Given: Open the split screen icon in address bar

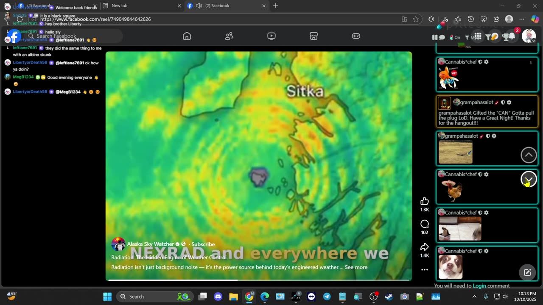Looking at the screenshot, I should (x=404, y=19).
